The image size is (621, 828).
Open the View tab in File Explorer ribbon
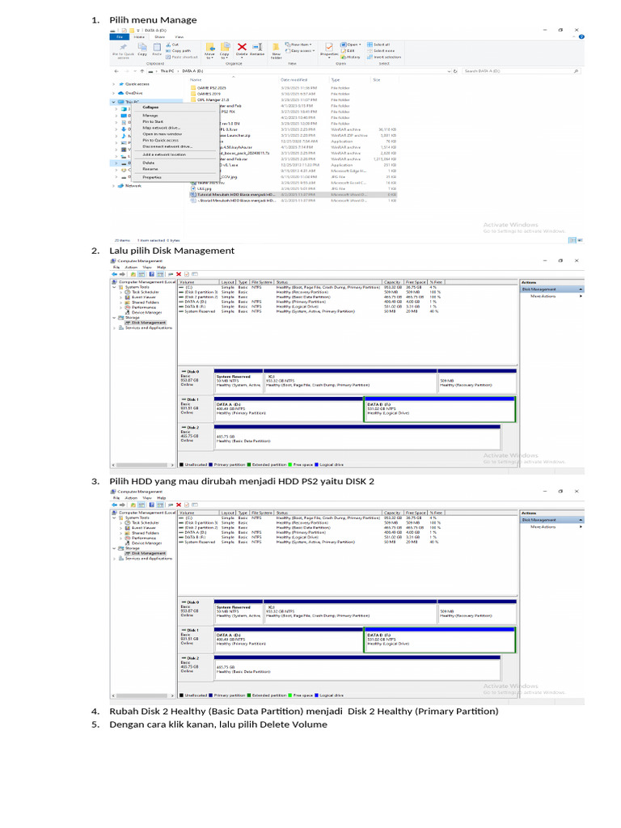click(x=179, y=36)
